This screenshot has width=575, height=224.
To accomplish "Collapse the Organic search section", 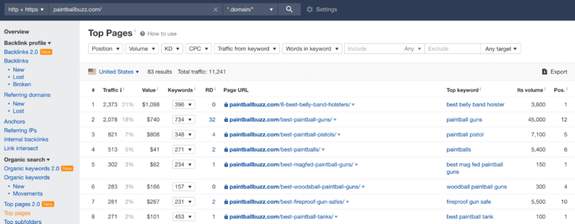I will pos(27,159).
